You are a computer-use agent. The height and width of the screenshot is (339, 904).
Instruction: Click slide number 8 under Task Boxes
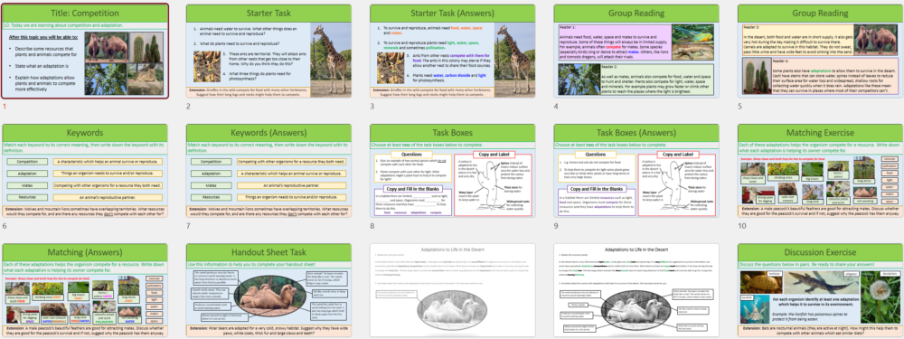pos(372,226)
